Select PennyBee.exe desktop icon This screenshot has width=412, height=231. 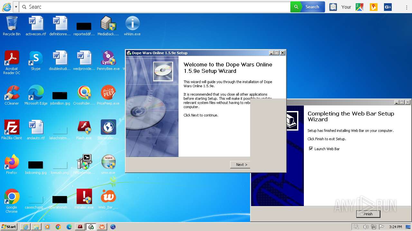pos(108,60)
